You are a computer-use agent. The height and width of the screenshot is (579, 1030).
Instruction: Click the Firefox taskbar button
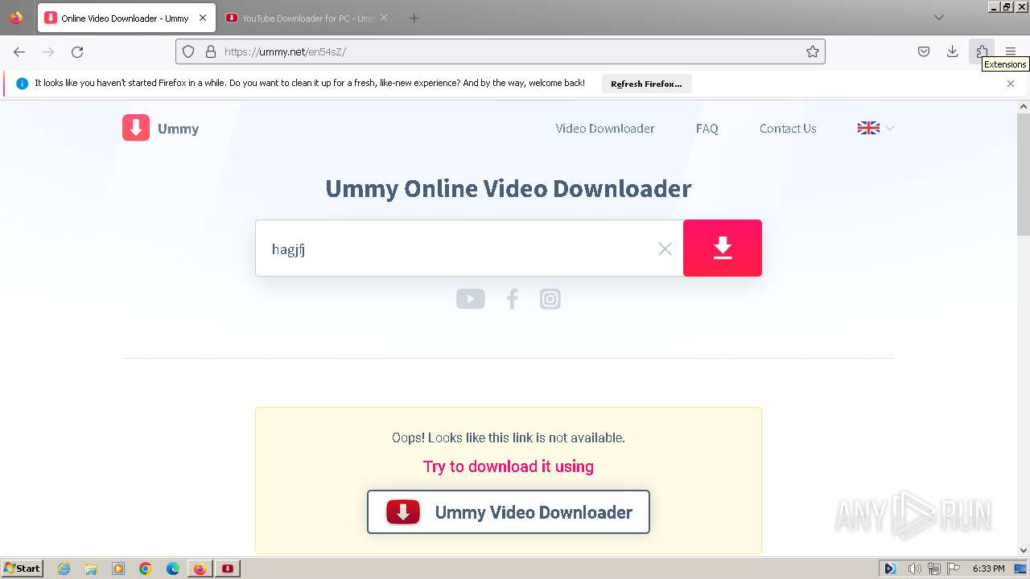click(200, 569)
